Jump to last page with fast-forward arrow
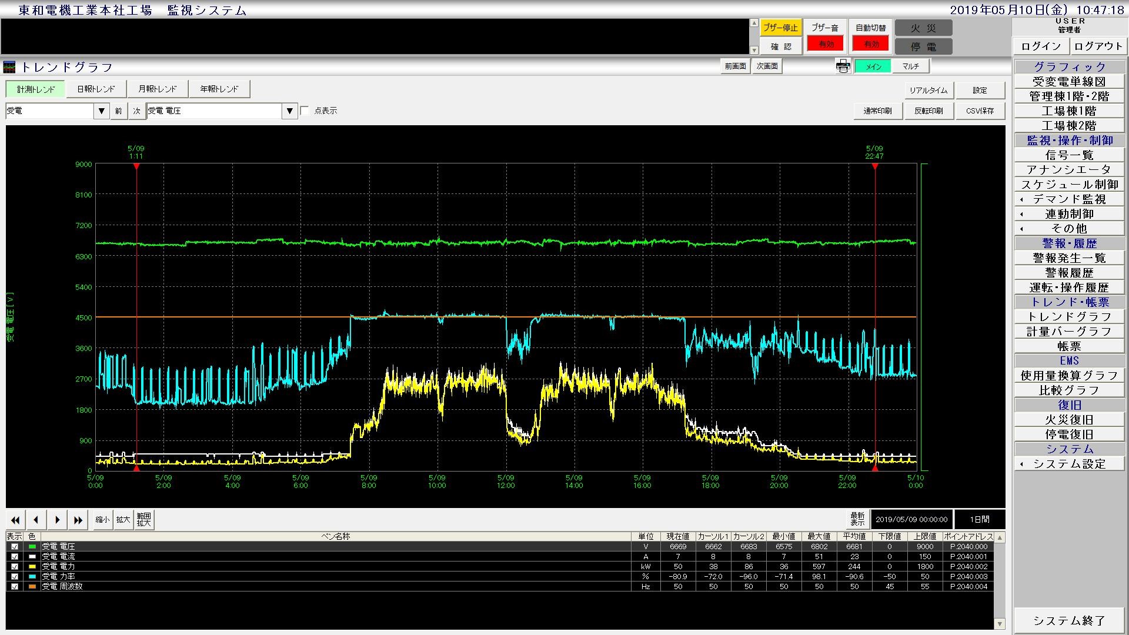The image size is (1129, 635). click(x=78, y=520)
